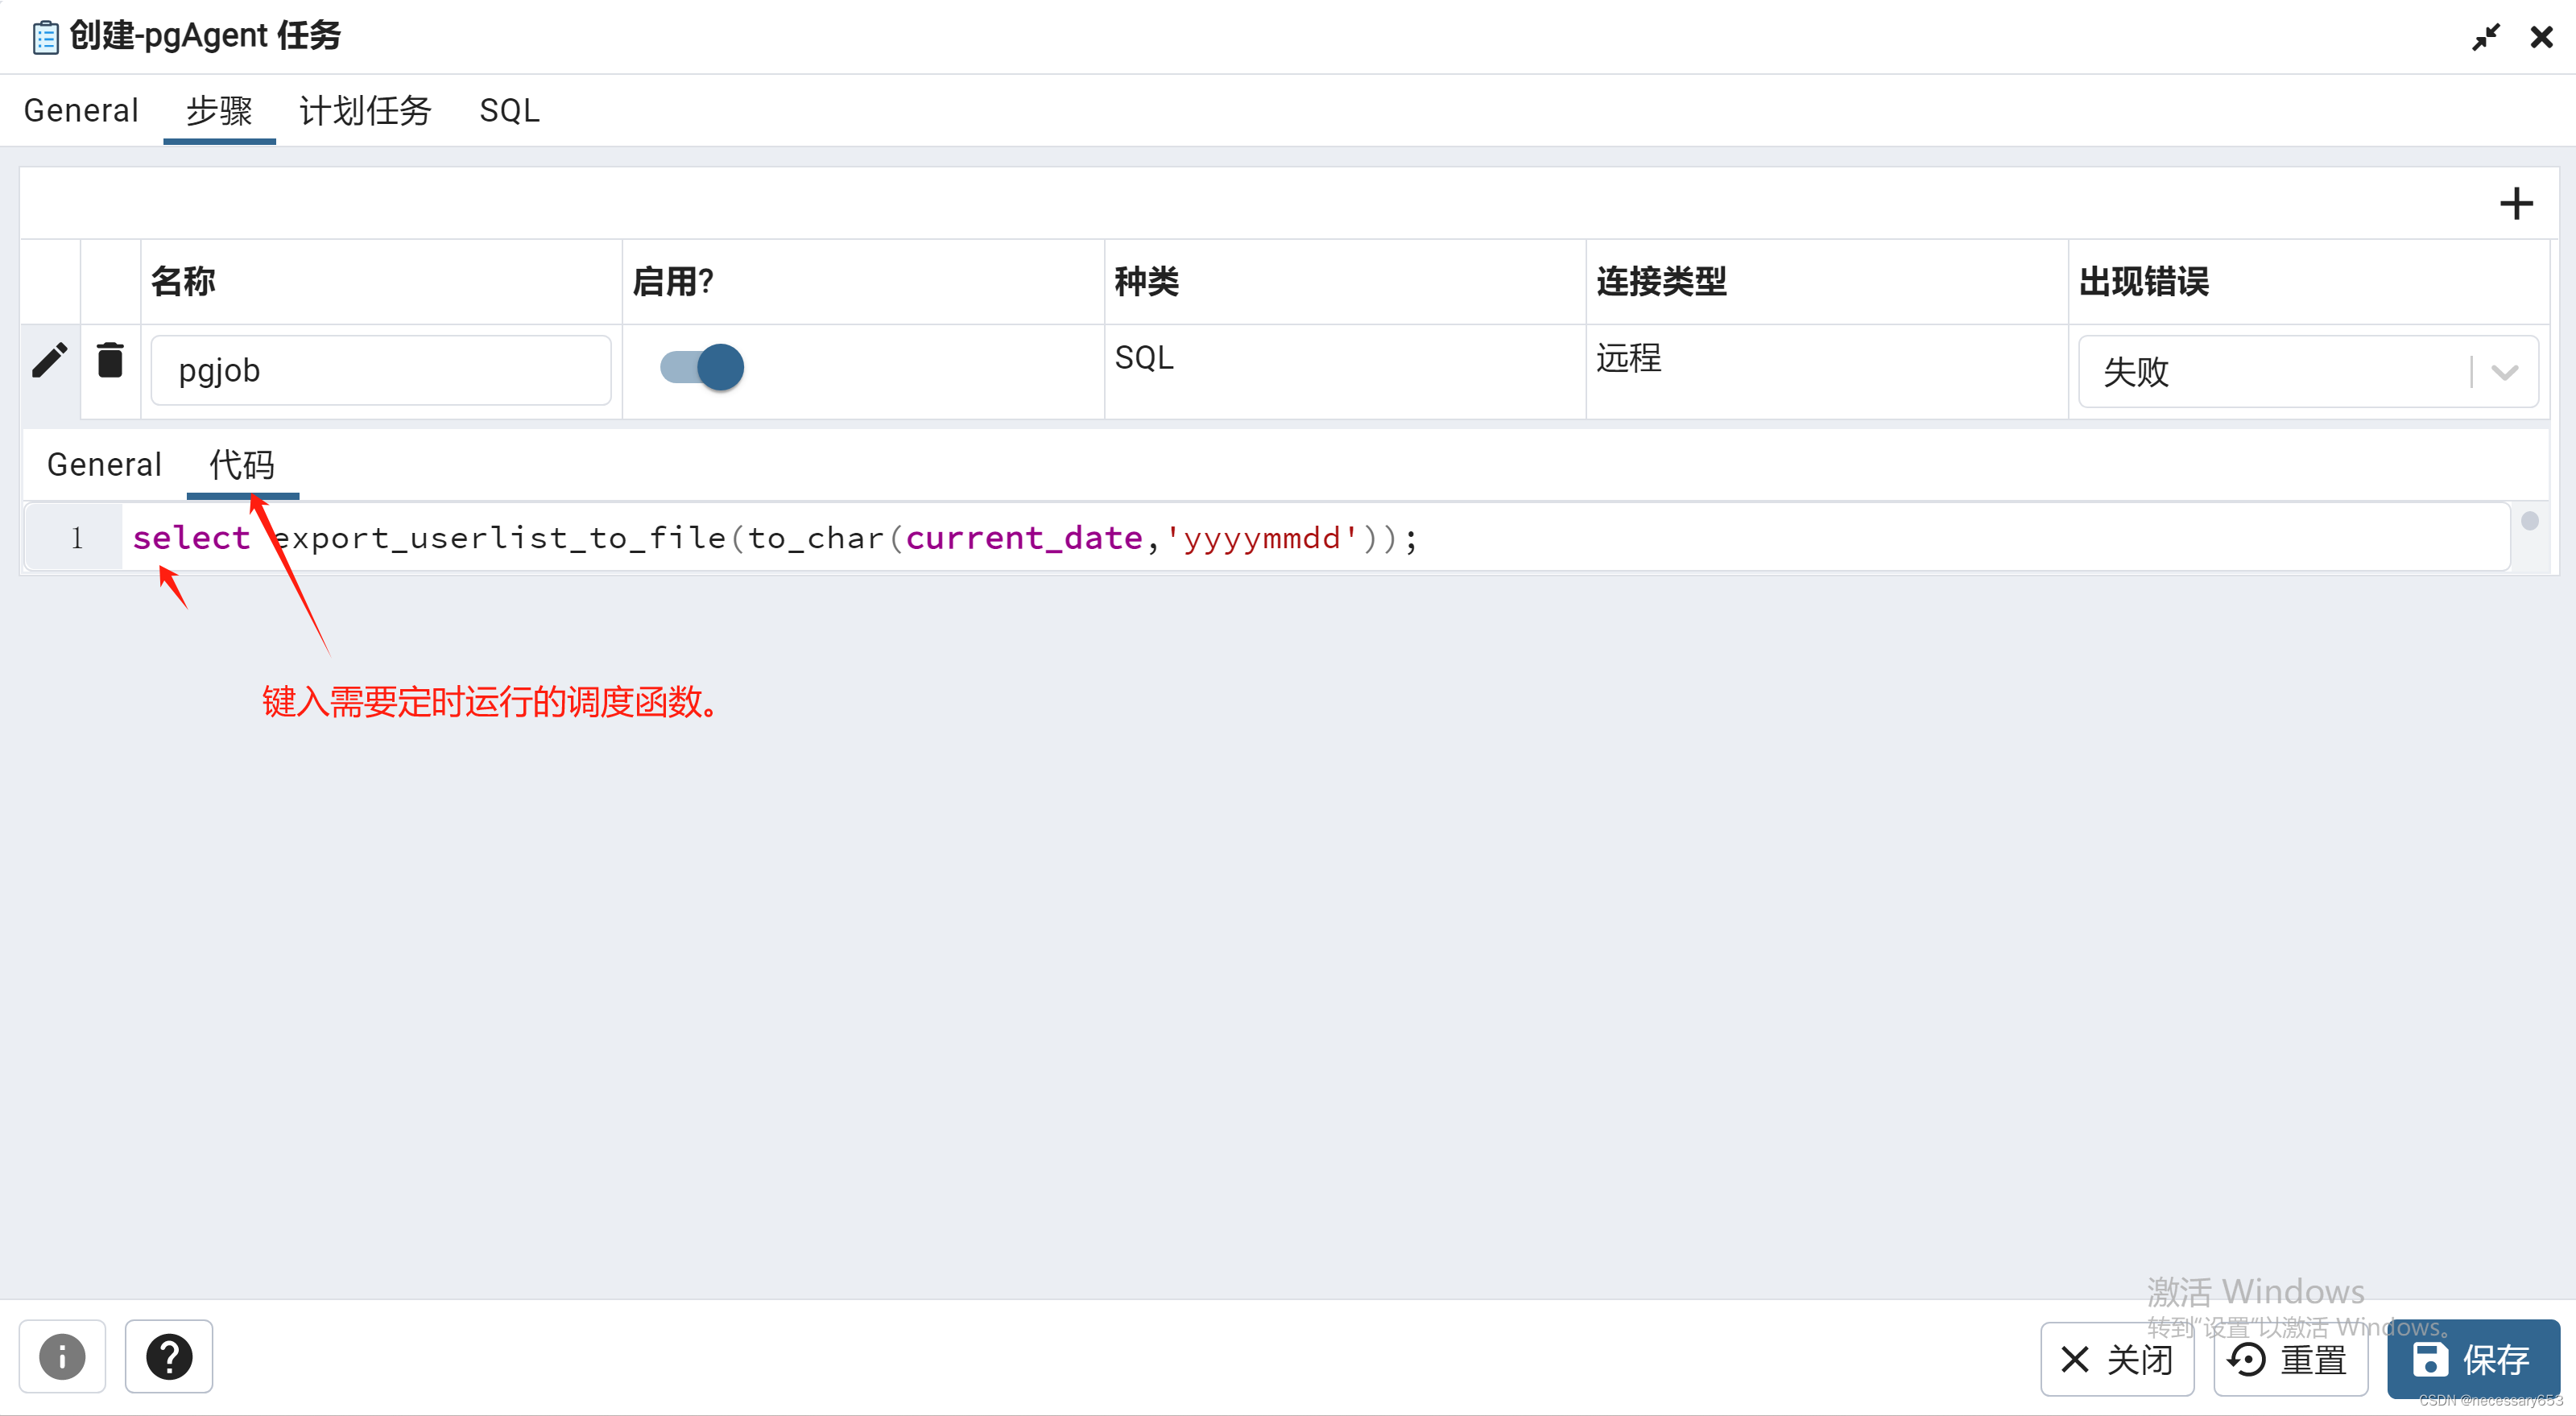The height and width of the screenshot is (1416, 2576).
Task: Click the 重置 reset button
Action: point(2290,1359)
